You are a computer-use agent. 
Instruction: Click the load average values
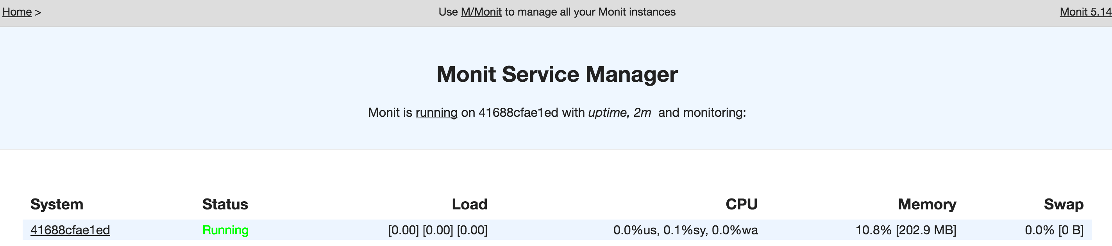coord(438,230)
